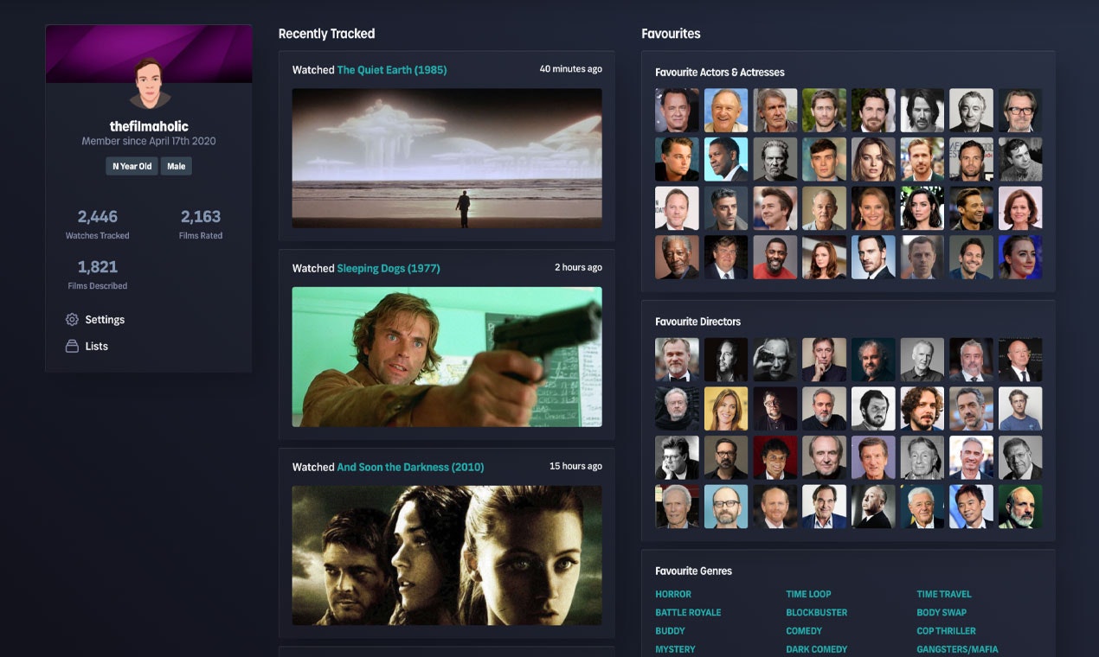Image resolution: width=1099 pixels, height=657 pixels.
Task: Click the Favourites section heading
Action: 671,34
